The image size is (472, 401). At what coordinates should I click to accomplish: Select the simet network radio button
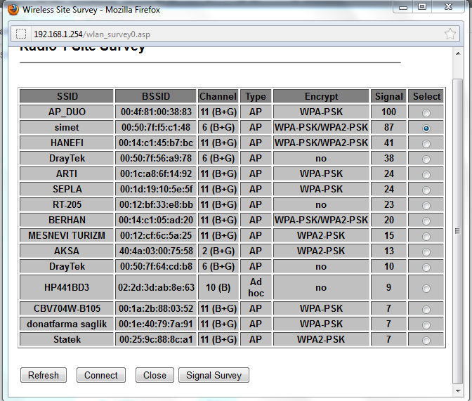click(426, 128)
